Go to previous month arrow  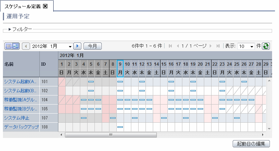pos(26,46)
